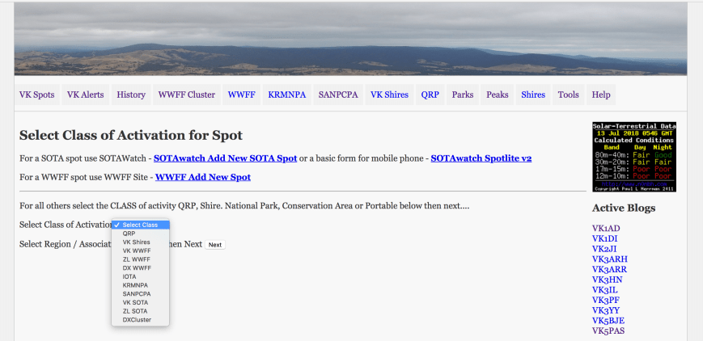Choose QRP from the class dropdown

(x=129, y=234)
